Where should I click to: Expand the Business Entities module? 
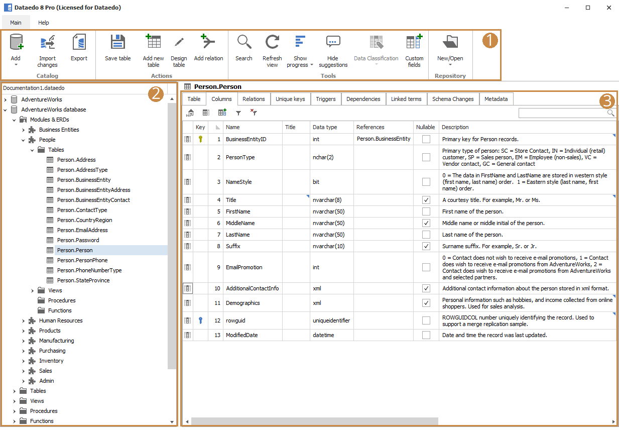click(x=23, y=130)
